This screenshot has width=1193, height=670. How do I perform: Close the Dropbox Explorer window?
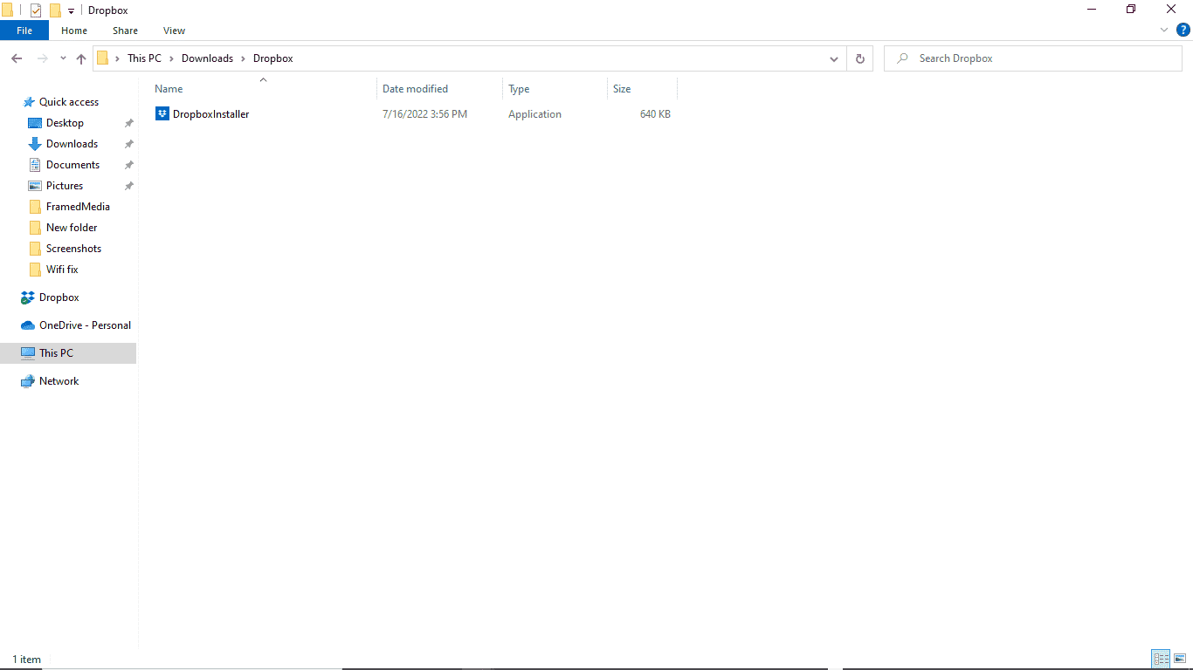pos(1172,10)
